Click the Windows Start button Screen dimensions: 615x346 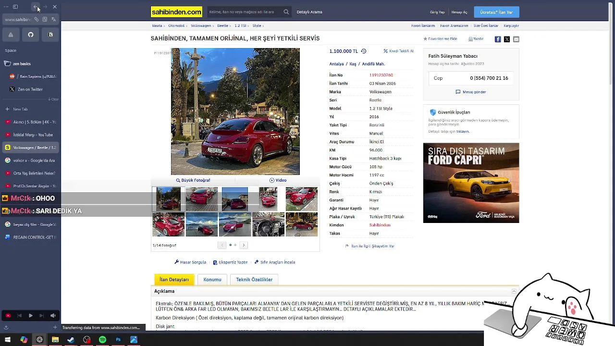tap(8, 340)
